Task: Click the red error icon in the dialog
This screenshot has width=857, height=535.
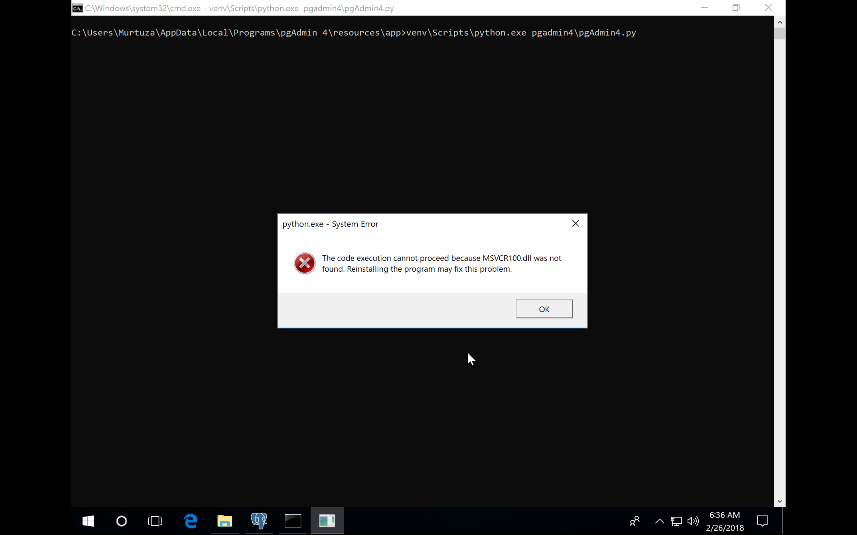Action: [304, 263]
